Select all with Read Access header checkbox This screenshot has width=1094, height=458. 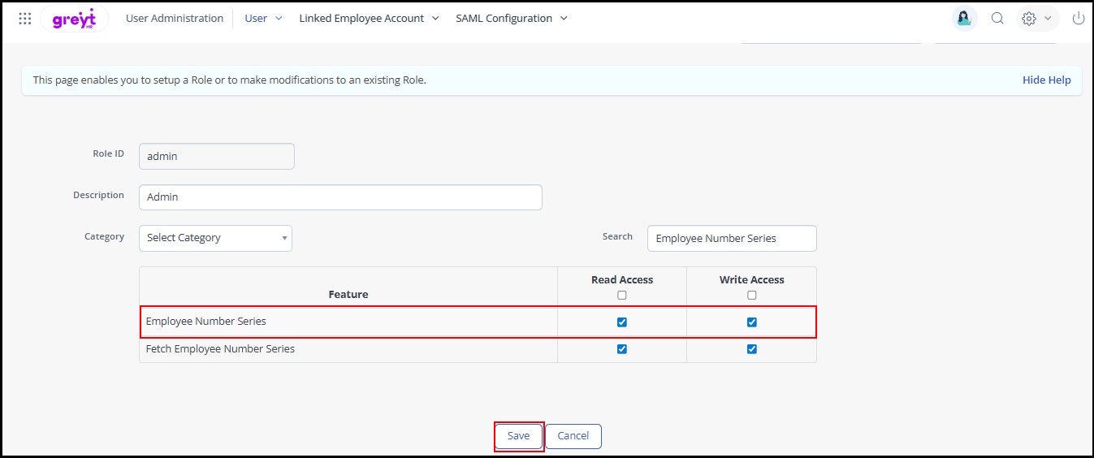coord(622,295)
